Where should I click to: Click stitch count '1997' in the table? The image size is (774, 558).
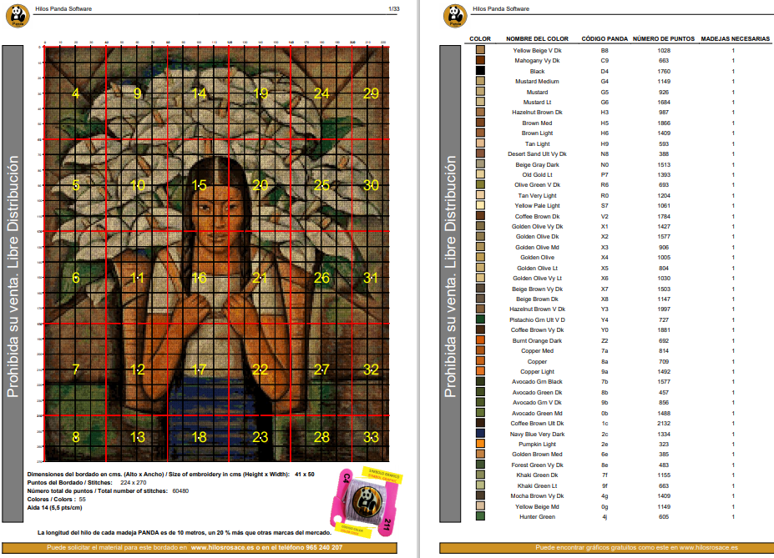point(664,309)
